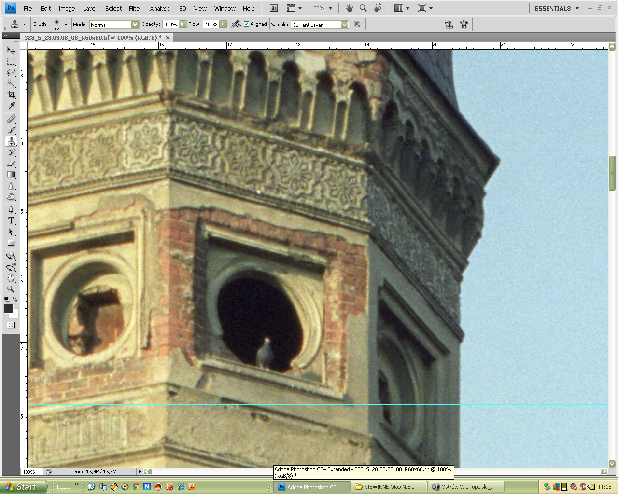The height and width of the screenshot is (494, 618).
Task: Toggle the Aligned checkbox
Action: [x=246, y=24]
